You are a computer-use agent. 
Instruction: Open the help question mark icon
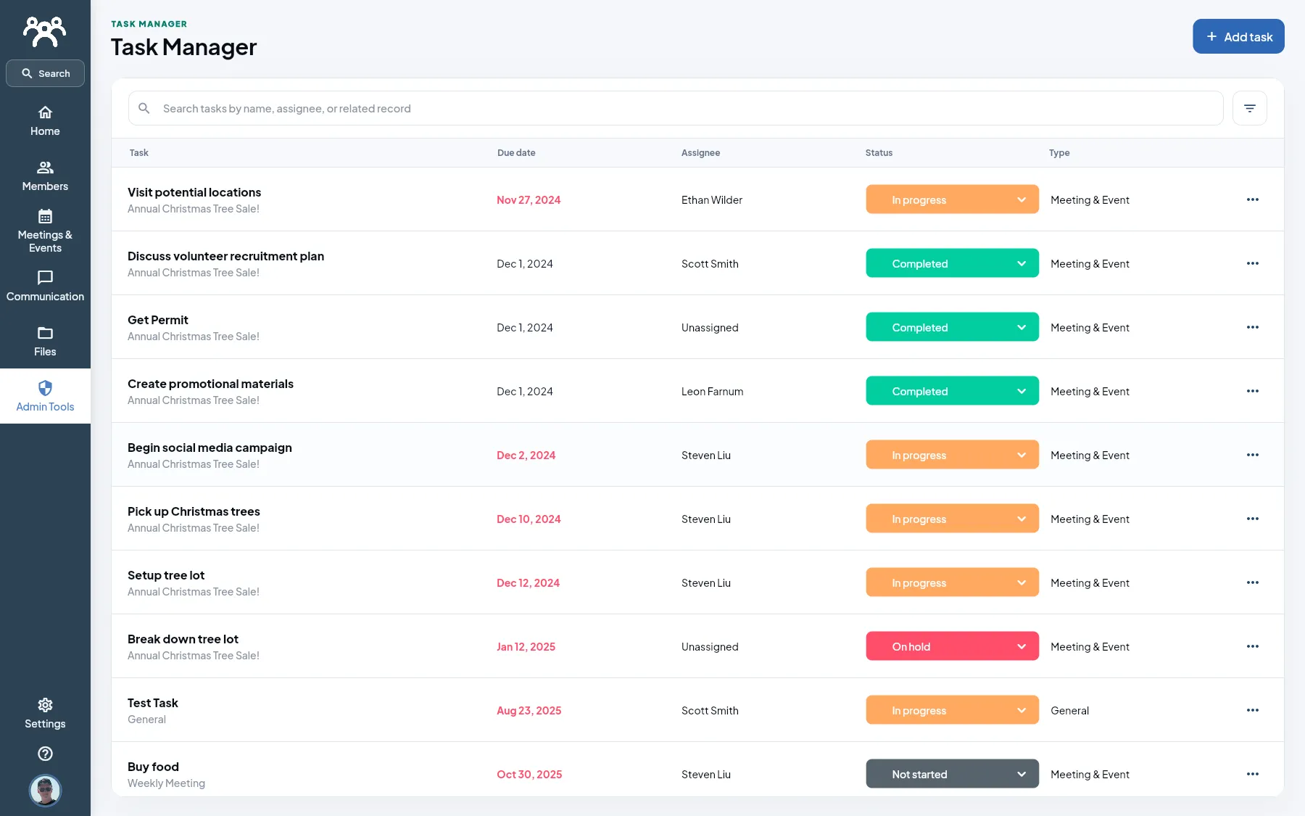pyautogui.click(x=45, y=754)
